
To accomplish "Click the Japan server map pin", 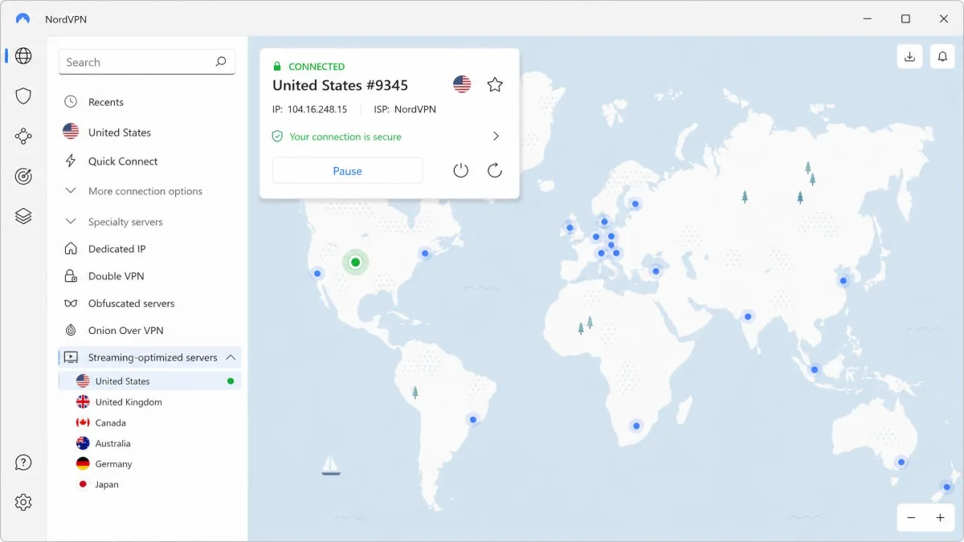I will 843,281.
